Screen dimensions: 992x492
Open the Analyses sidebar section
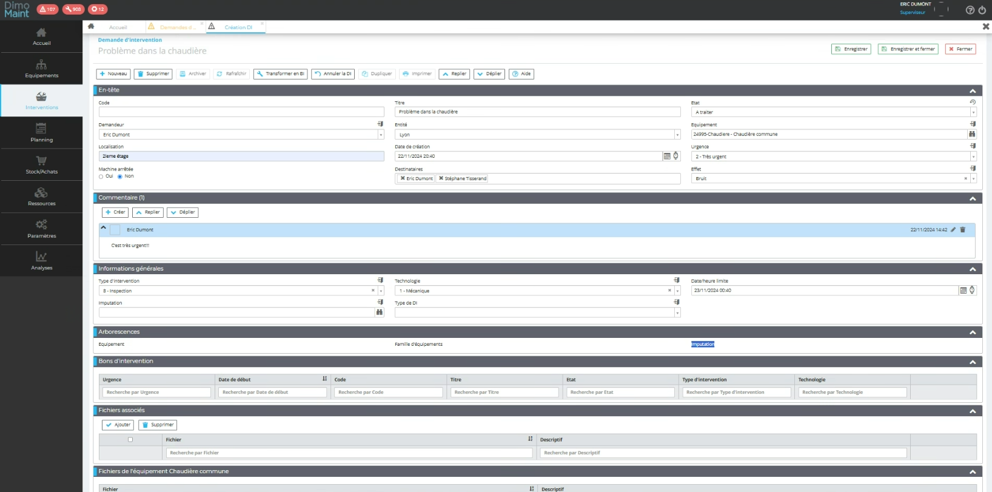[x=41, y=261]
